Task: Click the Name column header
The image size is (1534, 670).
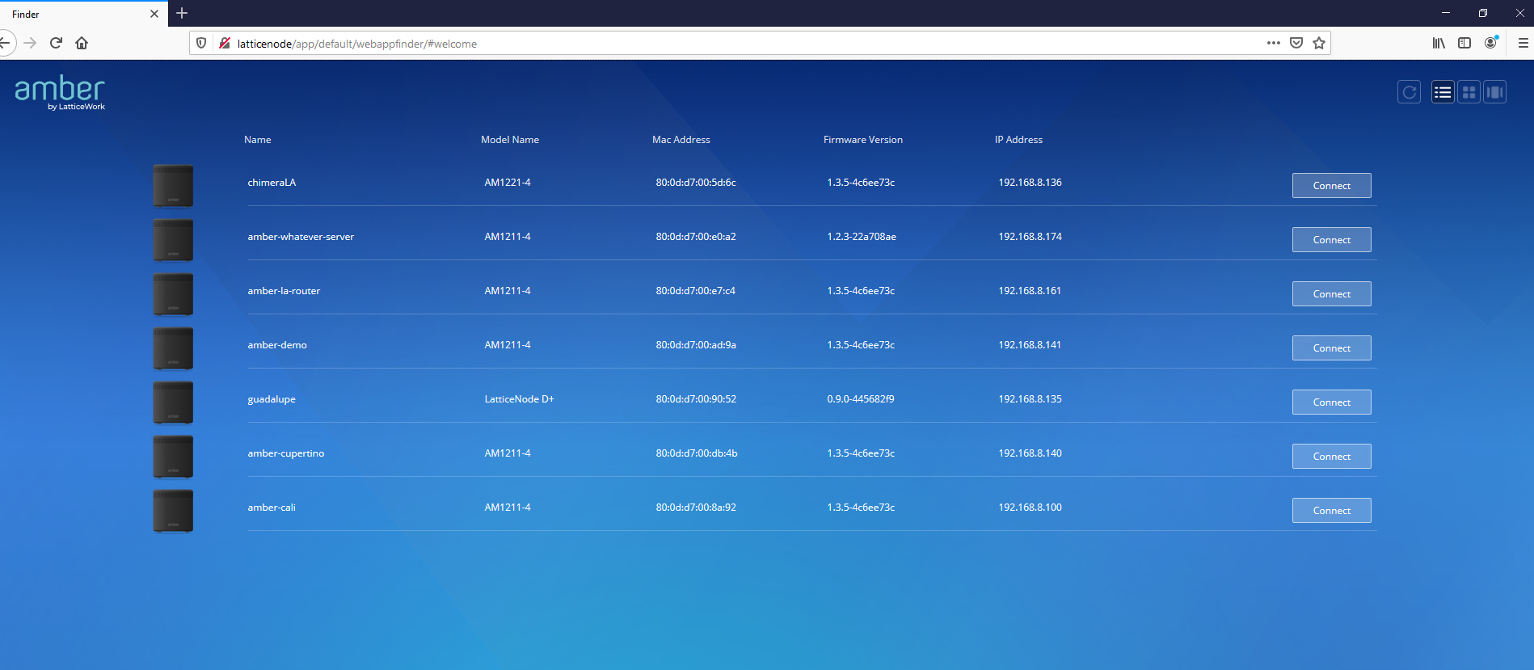Action: tap(258, 140)
